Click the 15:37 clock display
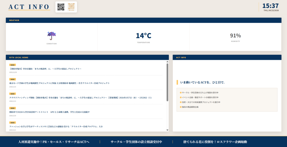 click(x=270, y=6)
